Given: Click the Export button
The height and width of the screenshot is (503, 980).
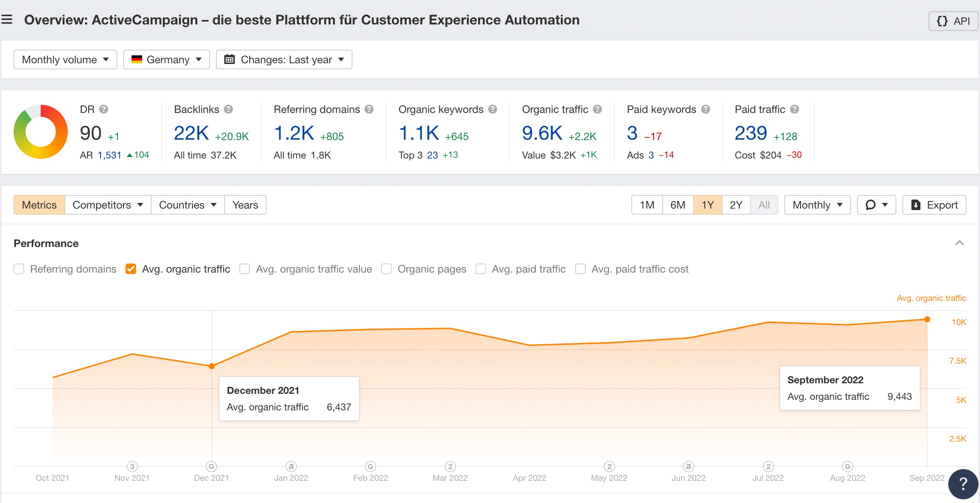Looking at the screenshot, I should [934, 205].
